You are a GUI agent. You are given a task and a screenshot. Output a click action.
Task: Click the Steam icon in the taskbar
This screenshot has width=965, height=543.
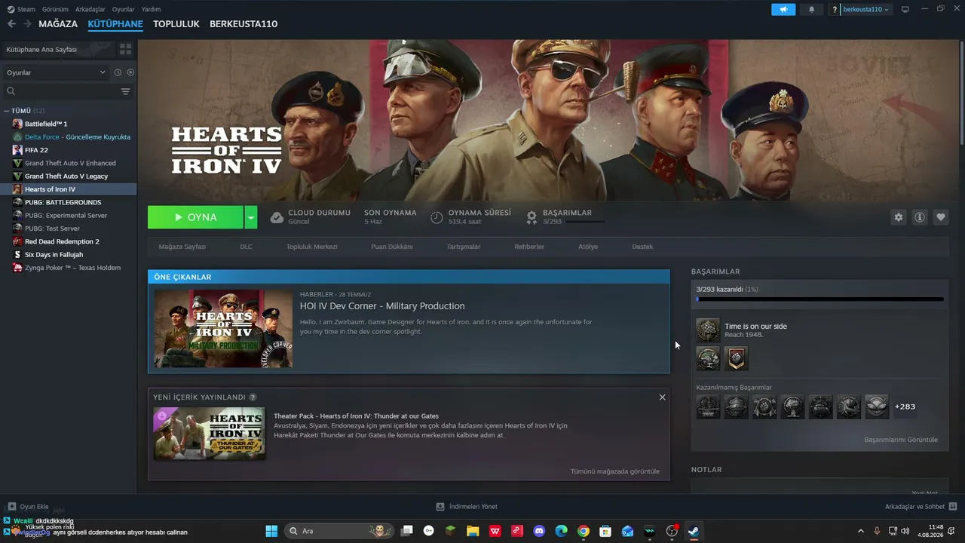[694, 531]
